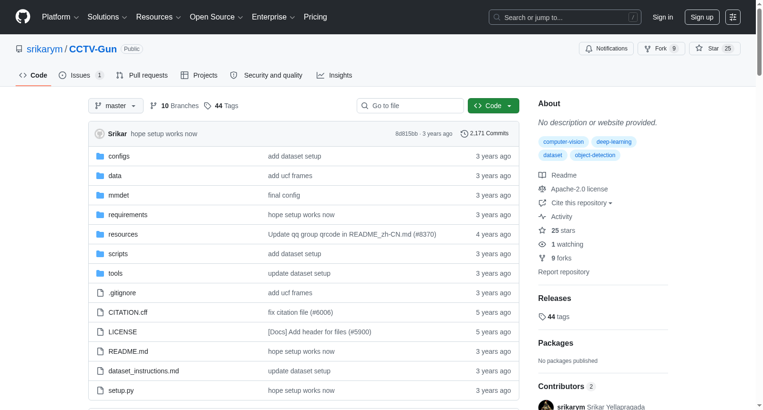Click the Activity pulse icon
Viewport: 763px width, 410px height.
click(542, 217)
